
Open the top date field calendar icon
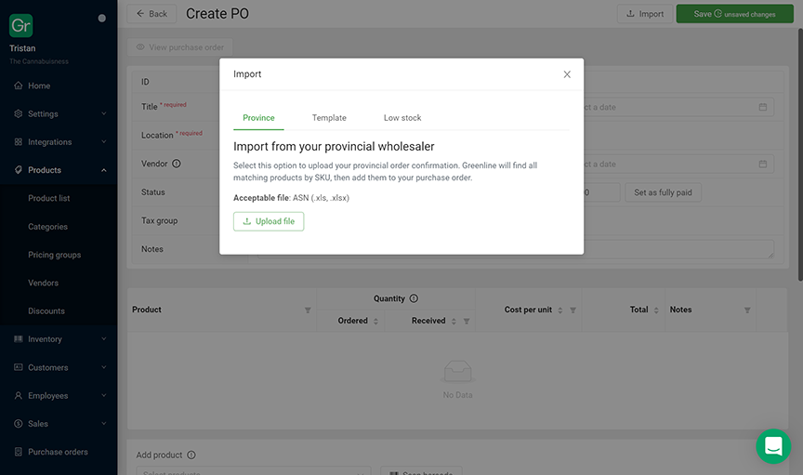762,107
